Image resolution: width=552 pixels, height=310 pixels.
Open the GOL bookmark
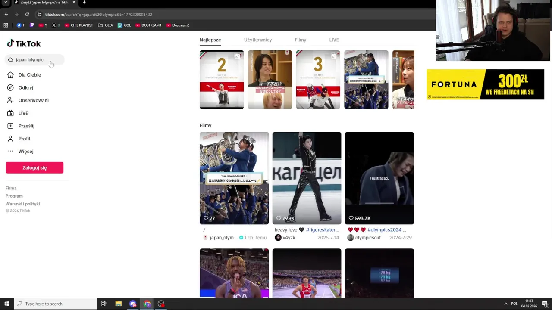[x=124, y=25]
